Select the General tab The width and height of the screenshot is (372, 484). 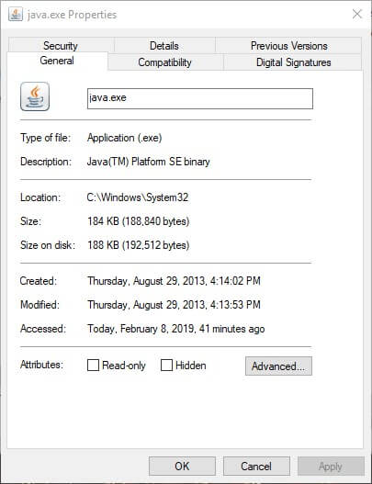click(x=57, y=61)
